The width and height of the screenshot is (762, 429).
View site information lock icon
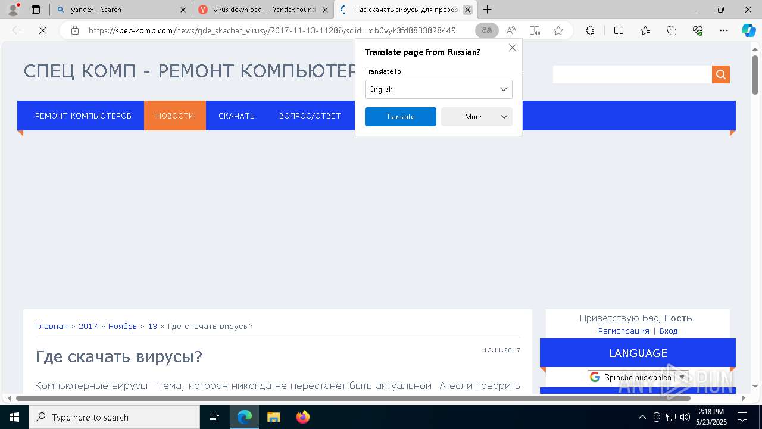click(x=75, y=30)
